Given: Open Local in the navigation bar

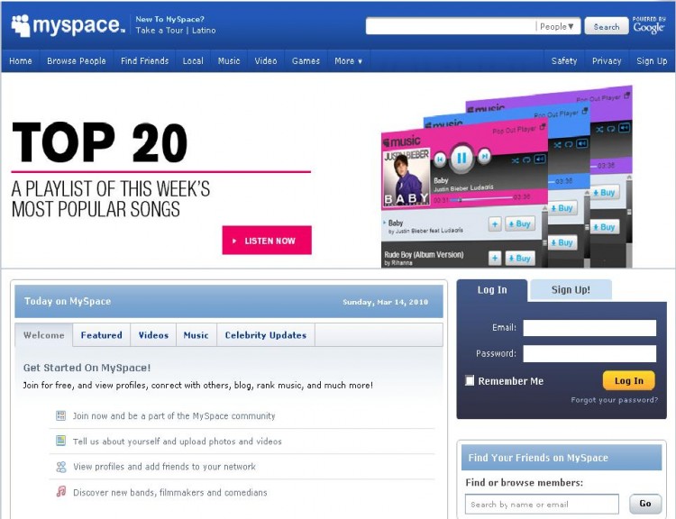Looking at the screenshot, I should pyautogui.click(x=193, y=61).
